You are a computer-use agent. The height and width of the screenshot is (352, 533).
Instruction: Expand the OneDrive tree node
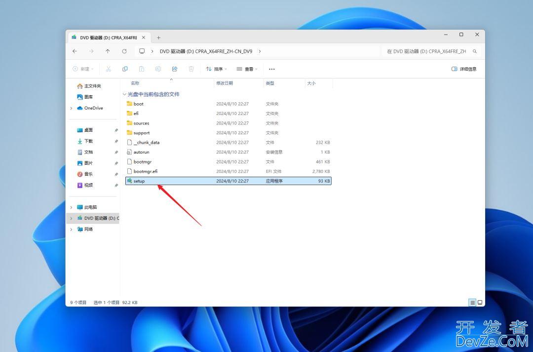72,108
